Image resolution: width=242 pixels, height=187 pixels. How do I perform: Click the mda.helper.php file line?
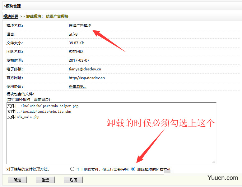point(43,106)
